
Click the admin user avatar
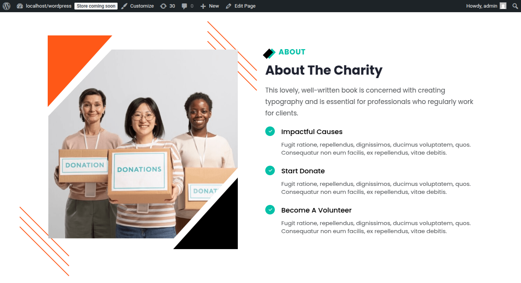coord(503,6)
